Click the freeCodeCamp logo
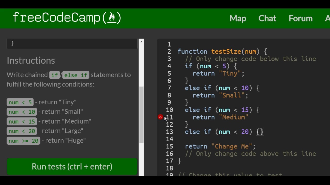The height and width of the screenshot is (185, 330). 67,18
